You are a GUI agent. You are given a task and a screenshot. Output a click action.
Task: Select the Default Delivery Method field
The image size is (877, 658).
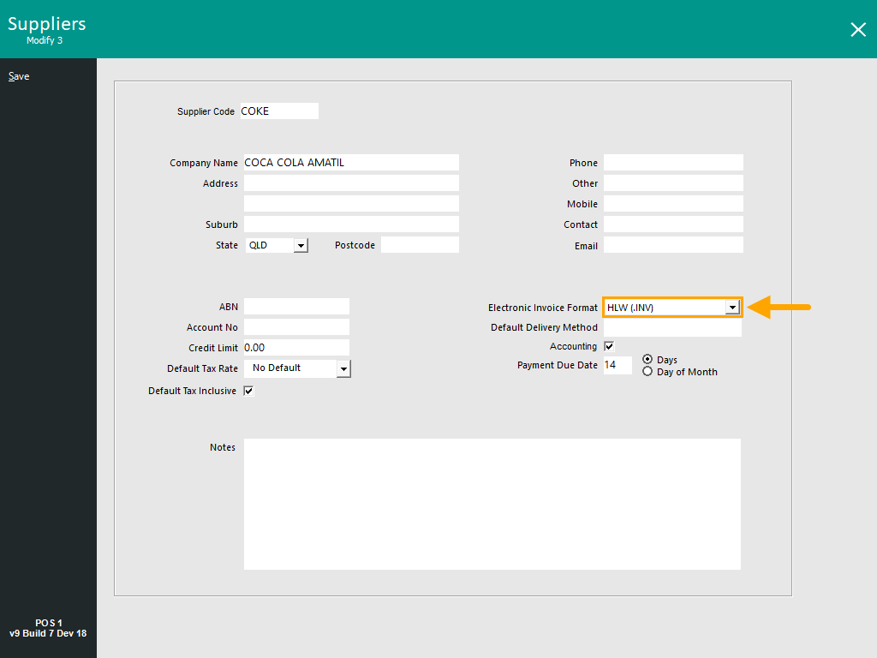tap(672, 328)
